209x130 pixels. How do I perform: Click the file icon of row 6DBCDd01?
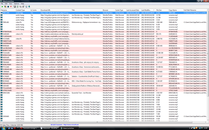click(x=2, y=93)
